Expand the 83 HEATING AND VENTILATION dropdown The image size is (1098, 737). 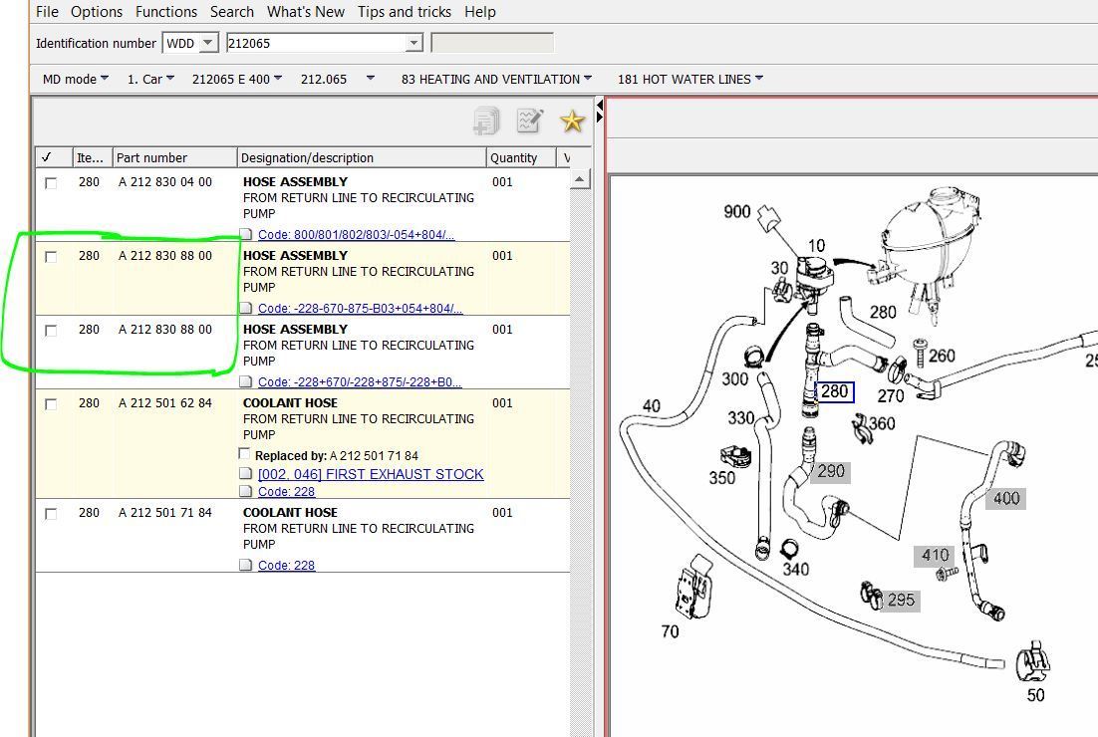coord(588,79)
